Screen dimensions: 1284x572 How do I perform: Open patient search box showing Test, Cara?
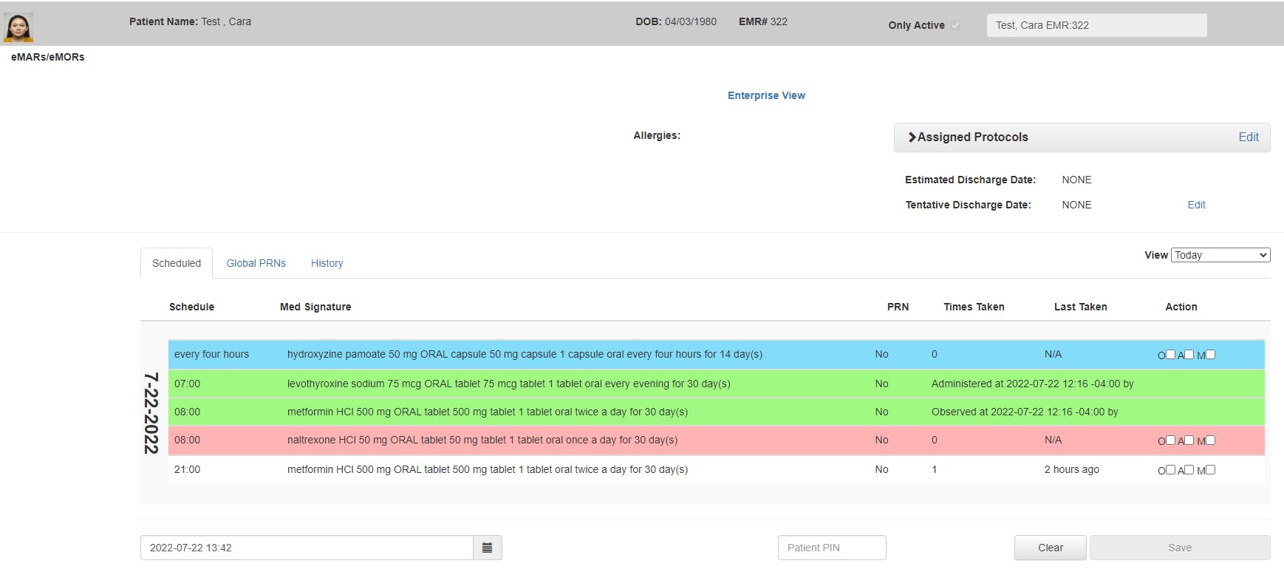1096,25
